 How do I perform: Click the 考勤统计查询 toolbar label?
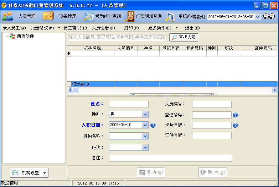tap(108, 16)
